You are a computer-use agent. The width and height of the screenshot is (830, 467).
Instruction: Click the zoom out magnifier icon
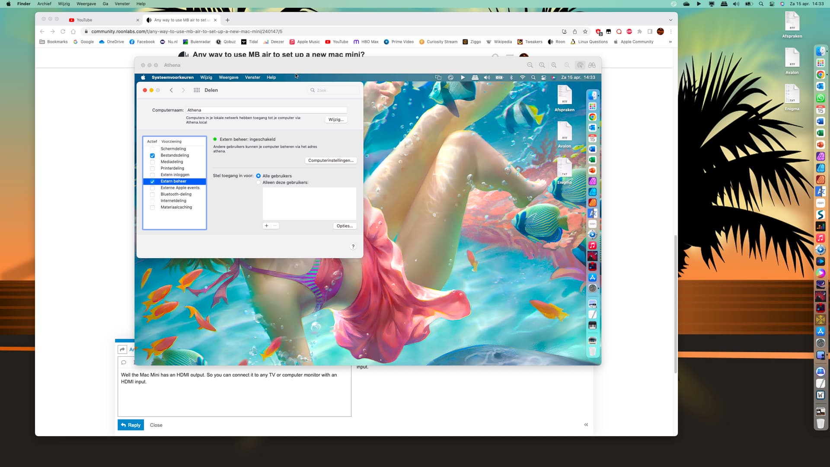point(530,65)
